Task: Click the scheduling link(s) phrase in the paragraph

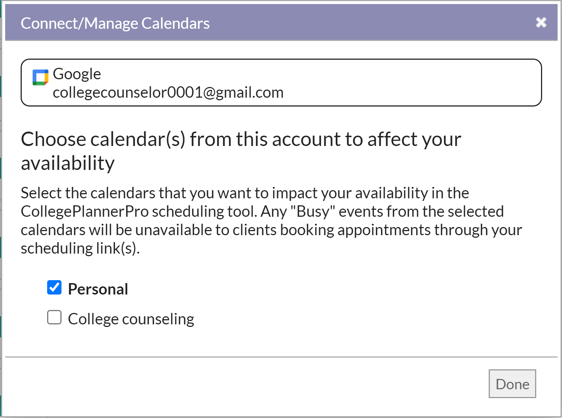Action: coord(80,248)
